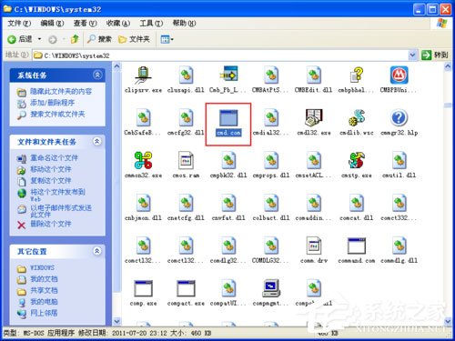Select the cmmgr32.hlp help file icon
This screenshot has height=341, width=455.
(399, 117)
